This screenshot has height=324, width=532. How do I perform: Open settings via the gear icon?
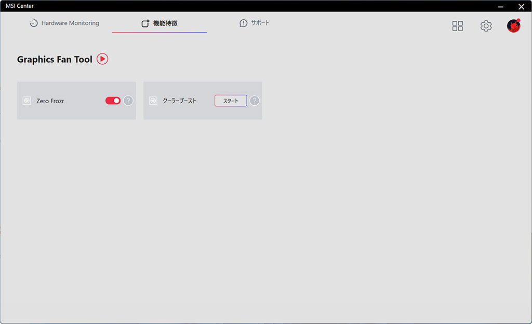point(486,26)
